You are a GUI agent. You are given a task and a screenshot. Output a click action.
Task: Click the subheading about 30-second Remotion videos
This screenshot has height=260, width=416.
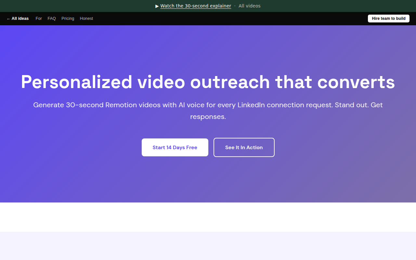208,111
